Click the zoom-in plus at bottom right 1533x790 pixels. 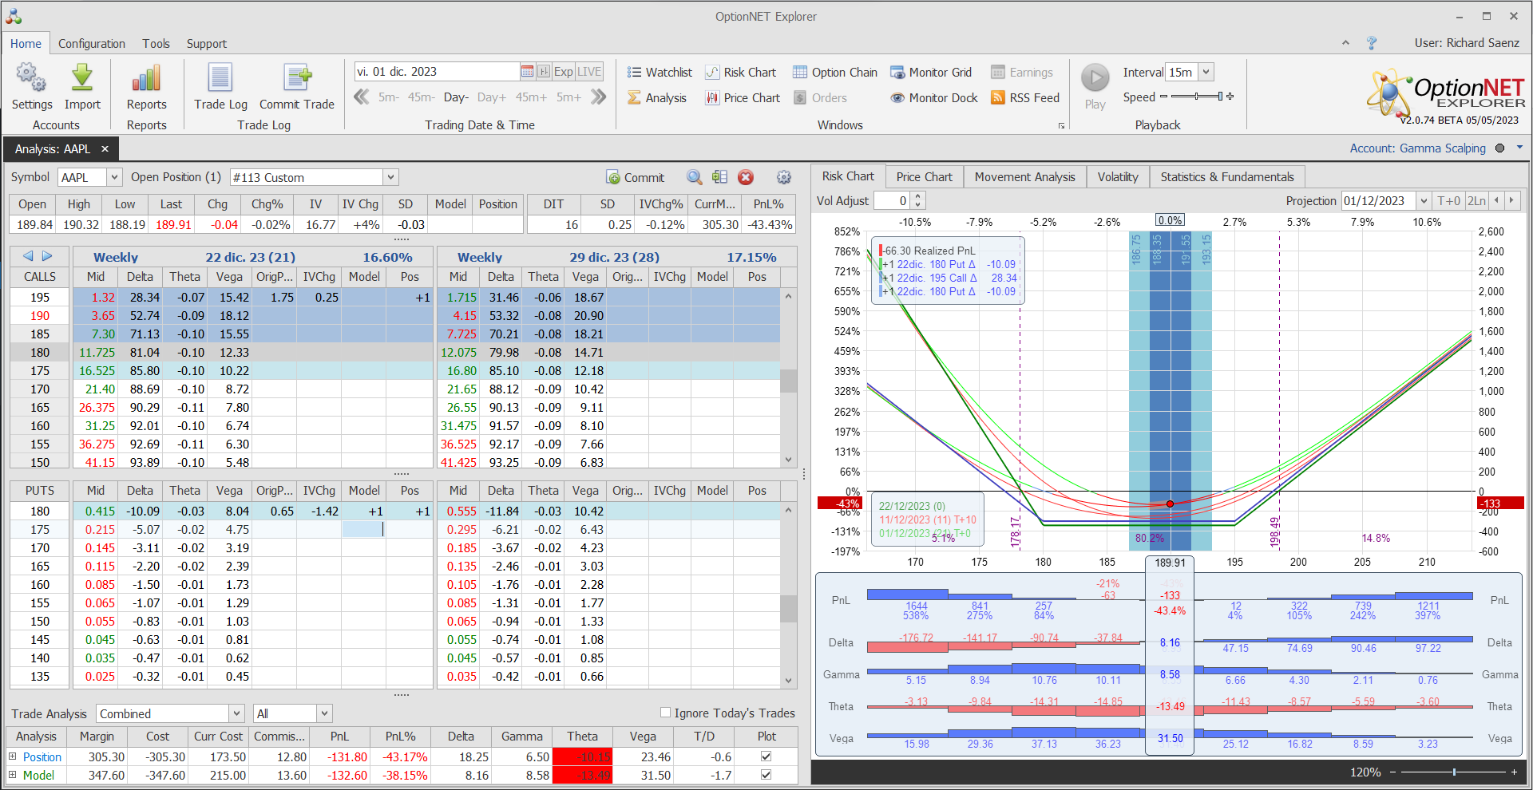coord(1514,772)
